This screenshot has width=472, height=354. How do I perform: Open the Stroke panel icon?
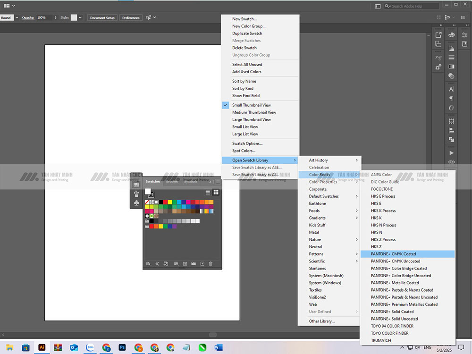451,57
